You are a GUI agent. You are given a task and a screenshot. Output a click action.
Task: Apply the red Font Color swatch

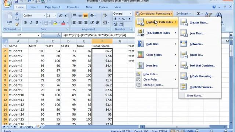pos(64,23)
